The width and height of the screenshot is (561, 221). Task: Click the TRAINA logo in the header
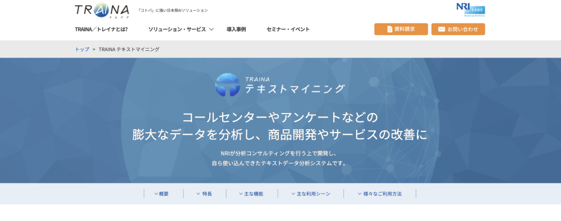(102, 11)
